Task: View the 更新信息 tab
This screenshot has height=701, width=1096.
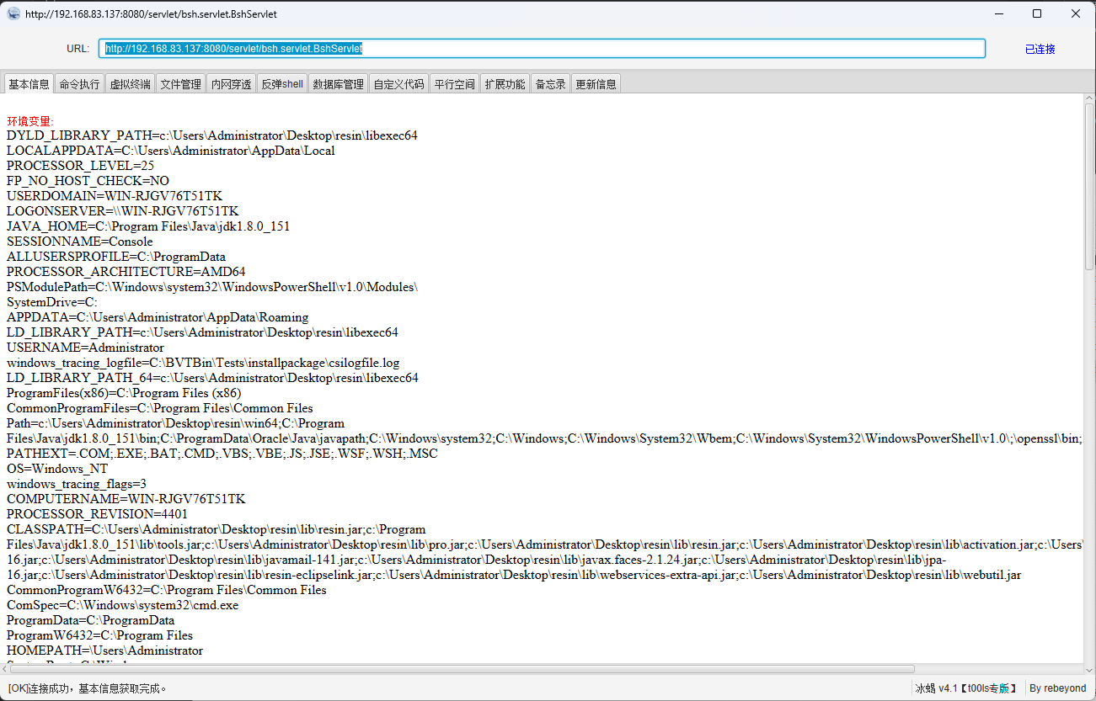Action: point(596,84)
